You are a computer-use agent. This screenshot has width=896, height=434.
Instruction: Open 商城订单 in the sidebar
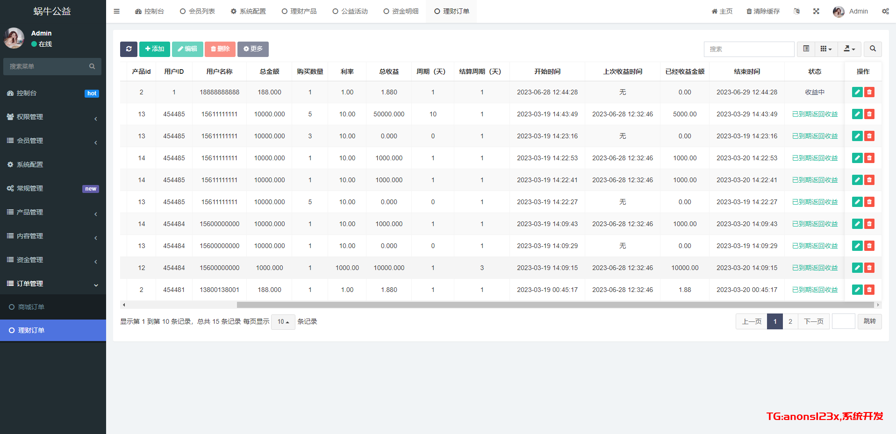click(x=31, y=307)
